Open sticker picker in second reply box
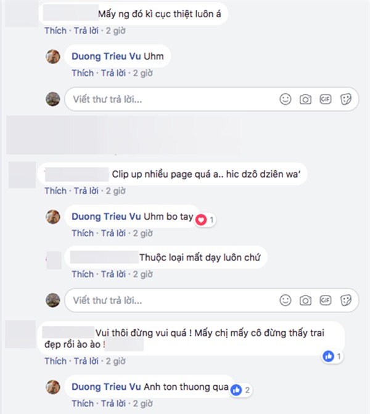Screen dimensions: 370x414 (x=346, y=300)
